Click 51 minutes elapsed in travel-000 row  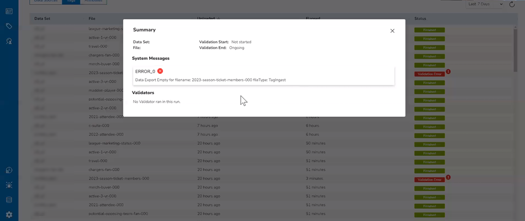pyautogui.click(x=316, y=161)
